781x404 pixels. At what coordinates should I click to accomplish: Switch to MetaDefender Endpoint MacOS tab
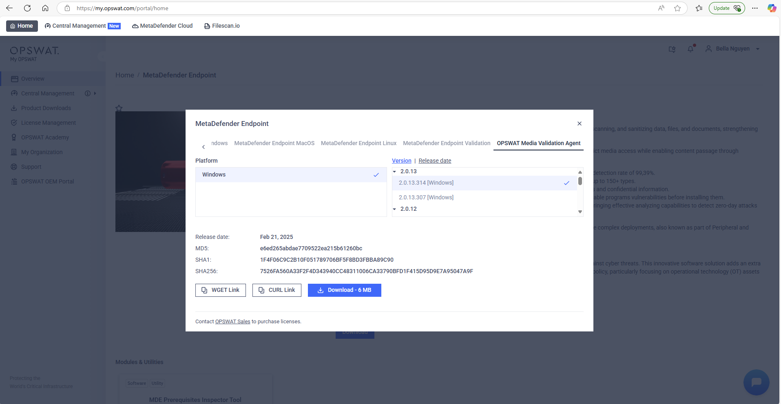pyautogui.click(x=274, y=143)
